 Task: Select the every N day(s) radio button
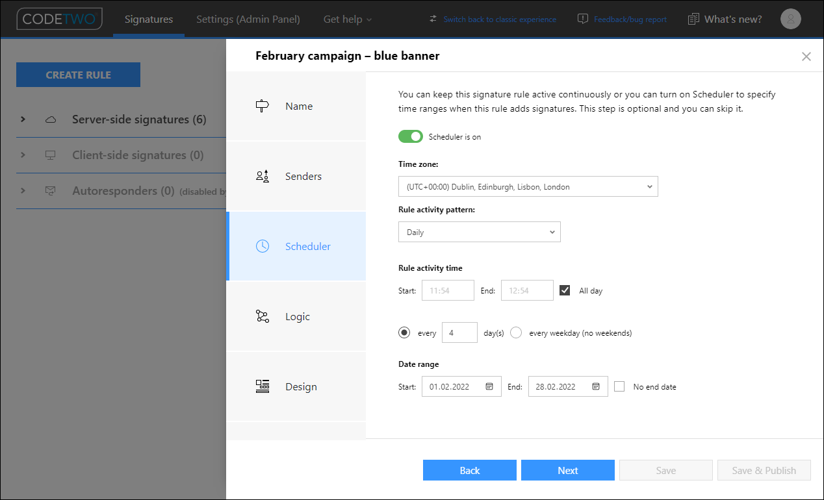pos(404,332)
